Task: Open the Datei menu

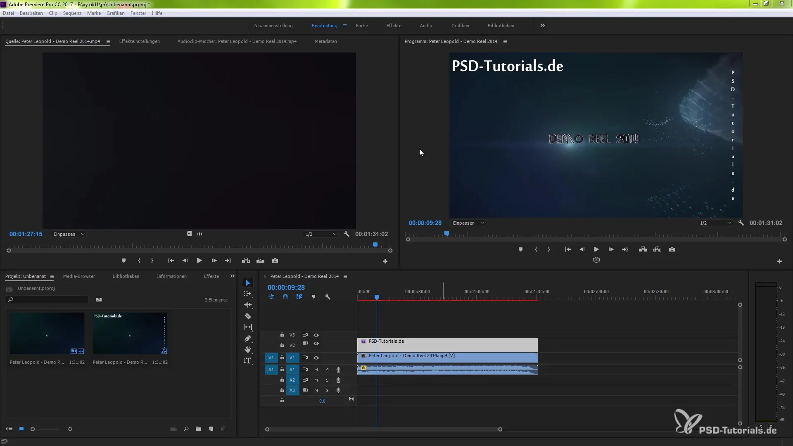Action: [8, 13]
